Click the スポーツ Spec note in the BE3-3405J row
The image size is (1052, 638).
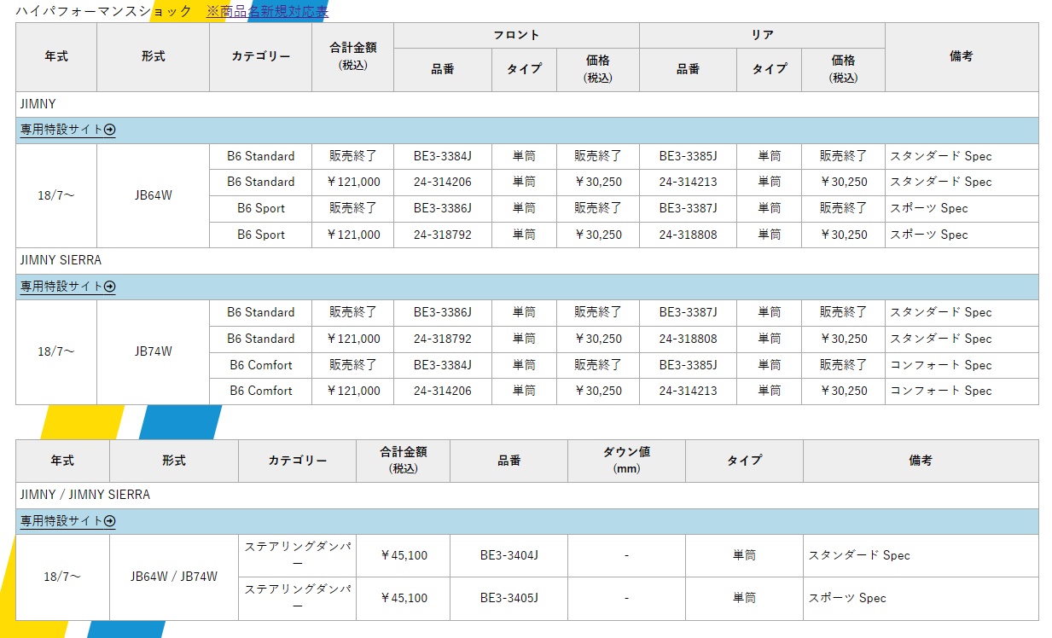(847, 598)
